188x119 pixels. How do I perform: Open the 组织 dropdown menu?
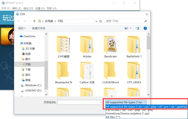tap(22, 28)
